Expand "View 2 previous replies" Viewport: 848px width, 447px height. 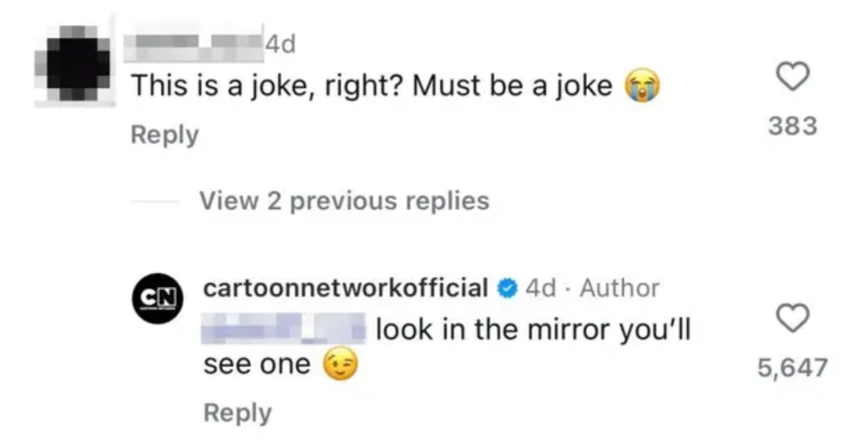click(x=344, y=201)
